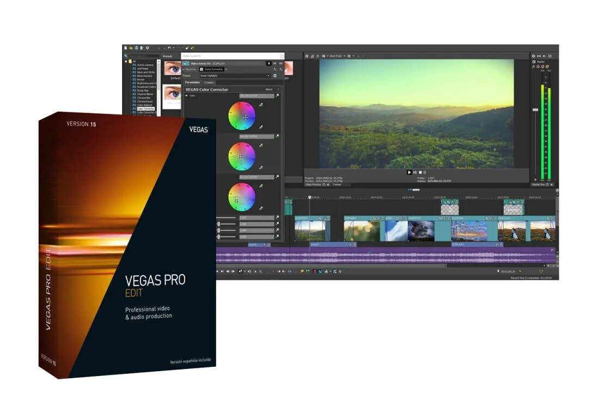Click the eyedropper below the top color wheel
Viewport: 599px width, 412px height.
tap(261, 127)
